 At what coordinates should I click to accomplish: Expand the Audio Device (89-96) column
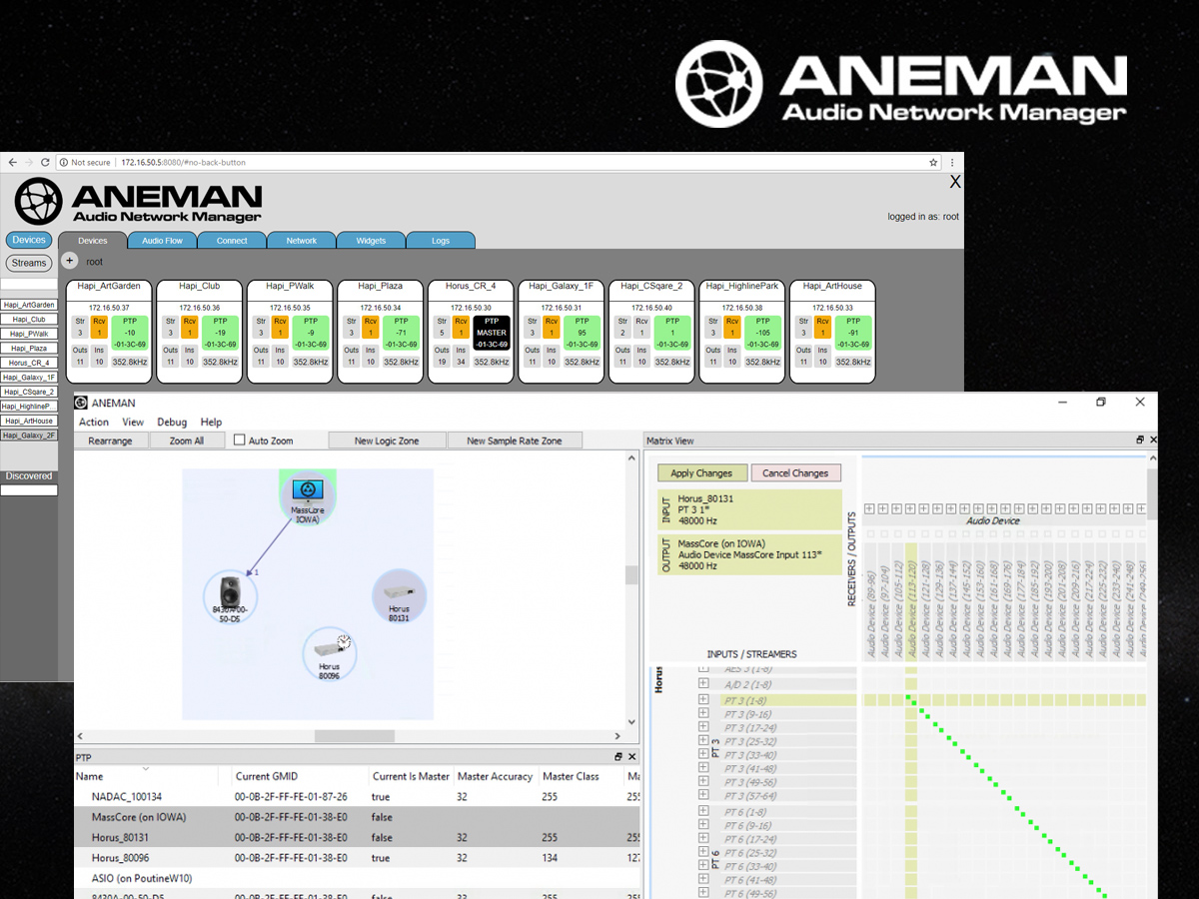[869, 509]
